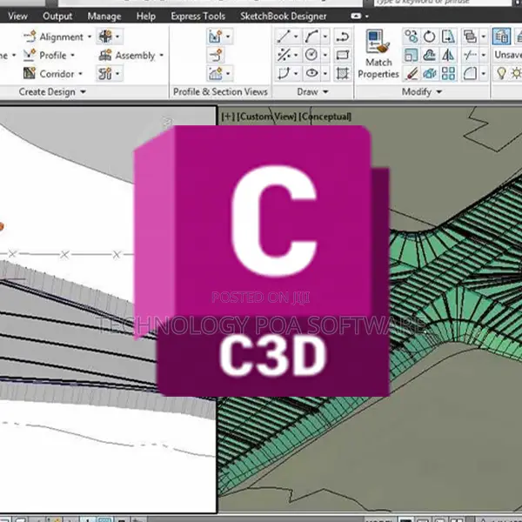Toggle the layer on/off light bulb
The height and width of the screenshot is (522, 522).
[x=501, y=73]
